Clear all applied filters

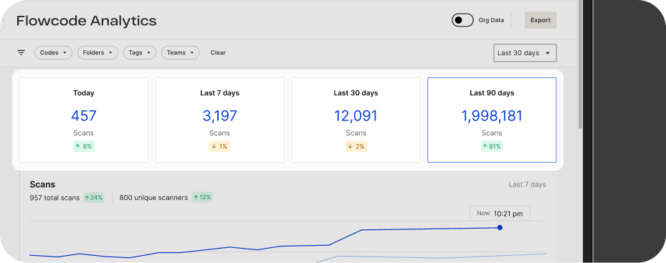(218, 53)
